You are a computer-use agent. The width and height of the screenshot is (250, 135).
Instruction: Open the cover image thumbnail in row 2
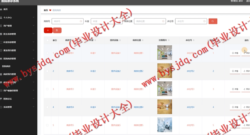[x=165, y=71]
